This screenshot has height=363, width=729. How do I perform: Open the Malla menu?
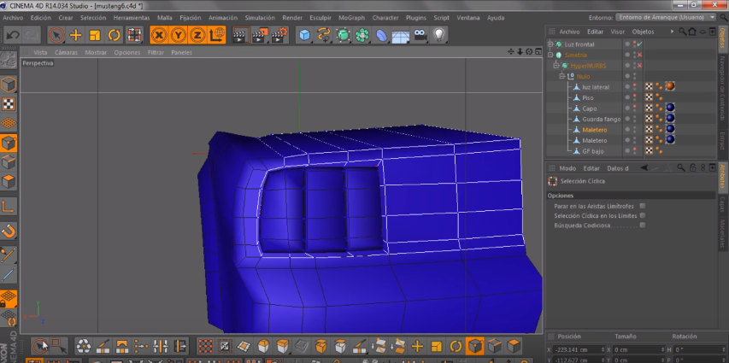tap(165, 18)
